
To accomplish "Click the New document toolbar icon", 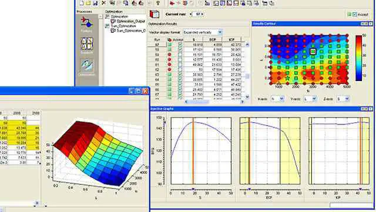I will pyautogui.click(x=82, y=3).
